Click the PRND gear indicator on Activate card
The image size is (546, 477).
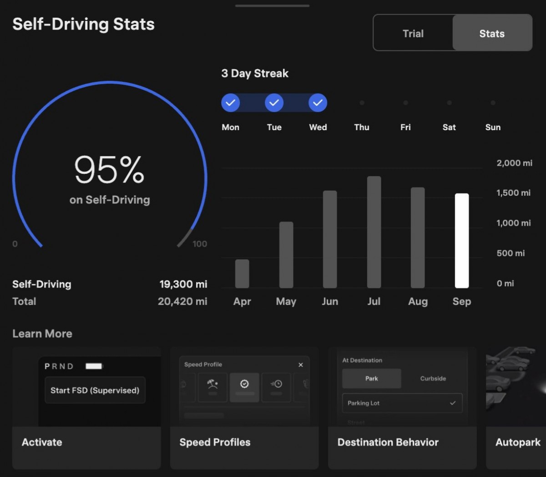pyautogui.click(x=59, y=366)
